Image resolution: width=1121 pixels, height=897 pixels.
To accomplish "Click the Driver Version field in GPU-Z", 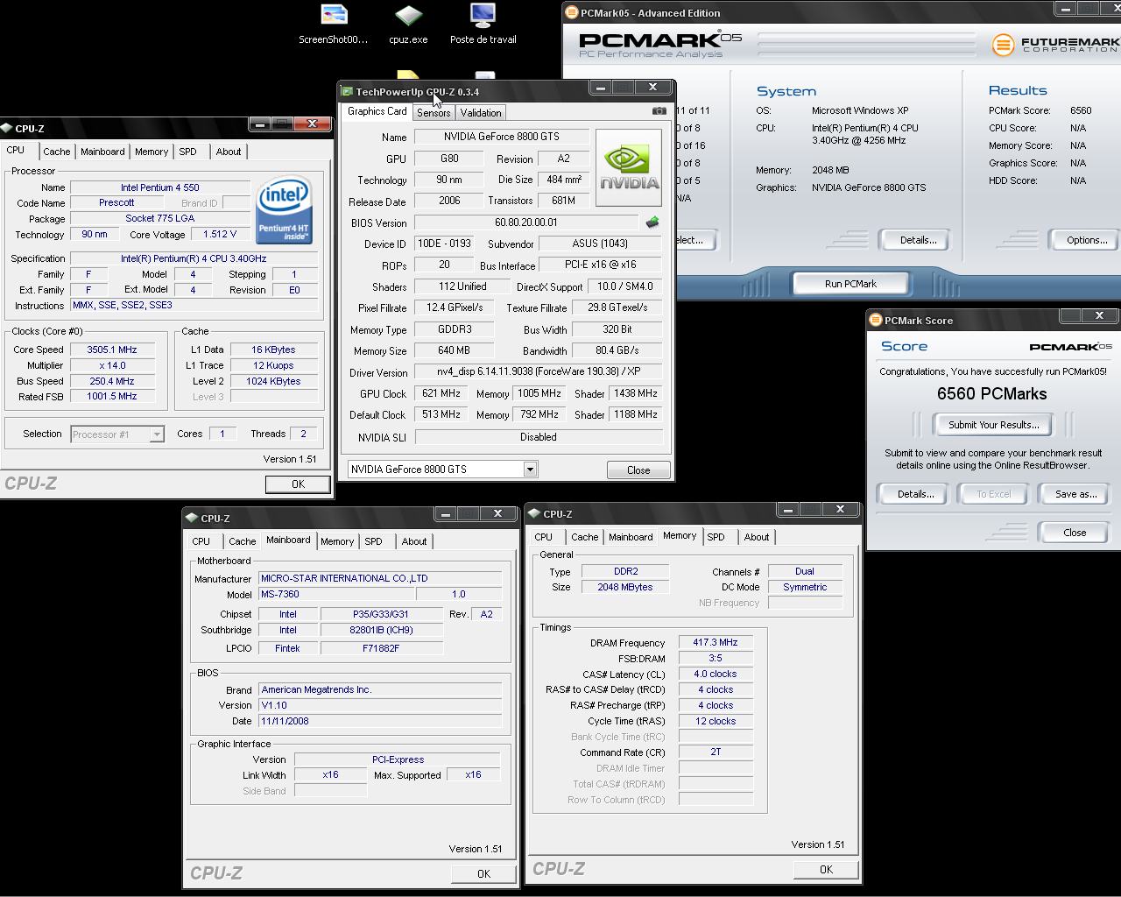I will click(x=538, y=372).
